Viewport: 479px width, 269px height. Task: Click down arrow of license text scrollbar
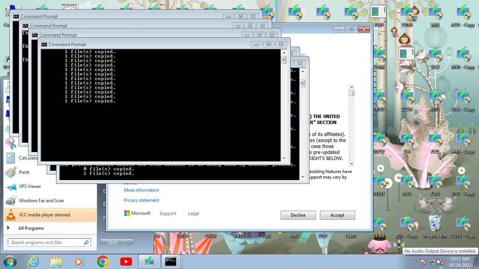click(351, 164)
